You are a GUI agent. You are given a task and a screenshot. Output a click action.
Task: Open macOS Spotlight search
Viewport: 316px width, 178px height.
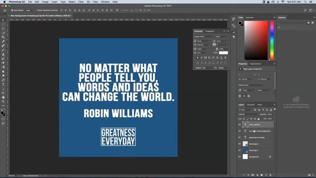(305, 2)
